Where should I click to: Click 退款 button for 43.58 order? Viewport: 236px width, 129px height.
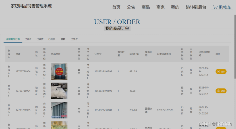point(221,91)
